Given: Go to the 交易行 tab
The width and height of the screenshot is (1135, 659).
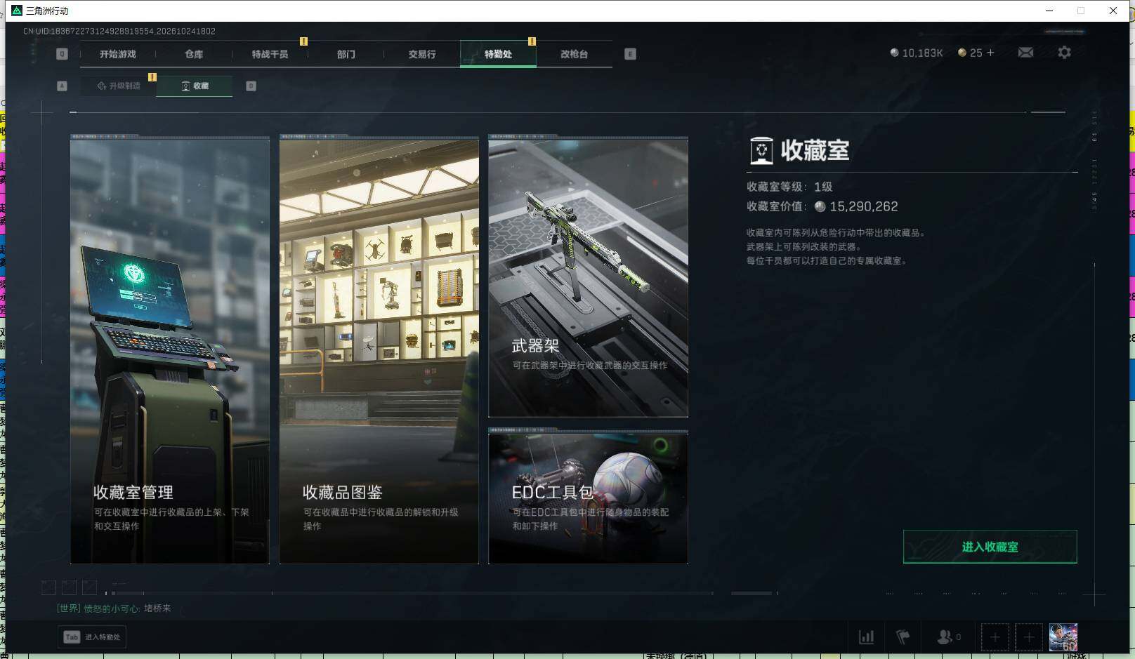Looking at the screenshot, I should pyautogui.click(x=422, y=54).
